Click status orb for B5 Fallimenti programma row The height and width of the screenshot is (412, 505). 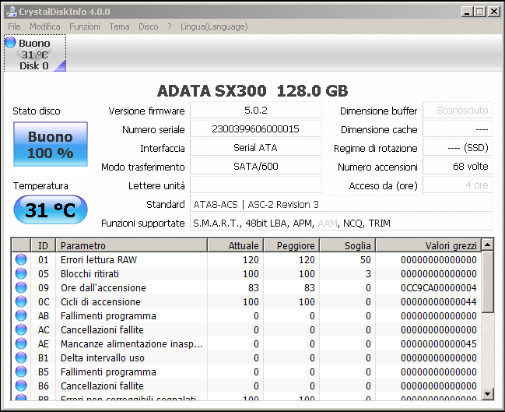coord(21,372)
